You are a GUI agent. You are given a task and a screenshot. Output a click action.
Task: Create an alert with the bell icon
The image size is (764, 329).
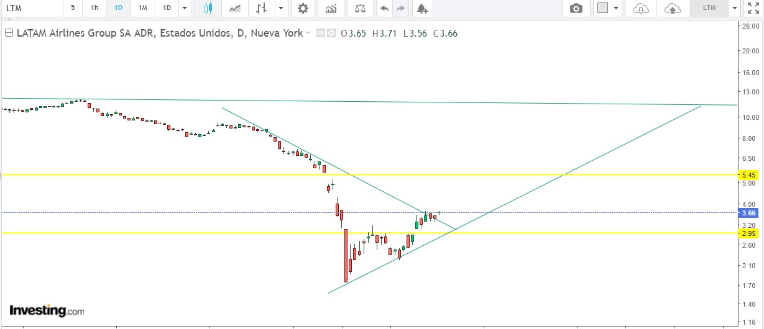[423, 8]
